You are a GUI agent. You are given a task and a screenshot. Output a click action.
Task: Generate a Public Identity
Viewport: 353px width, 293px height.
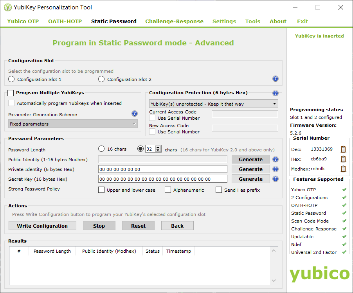(250, 159)
